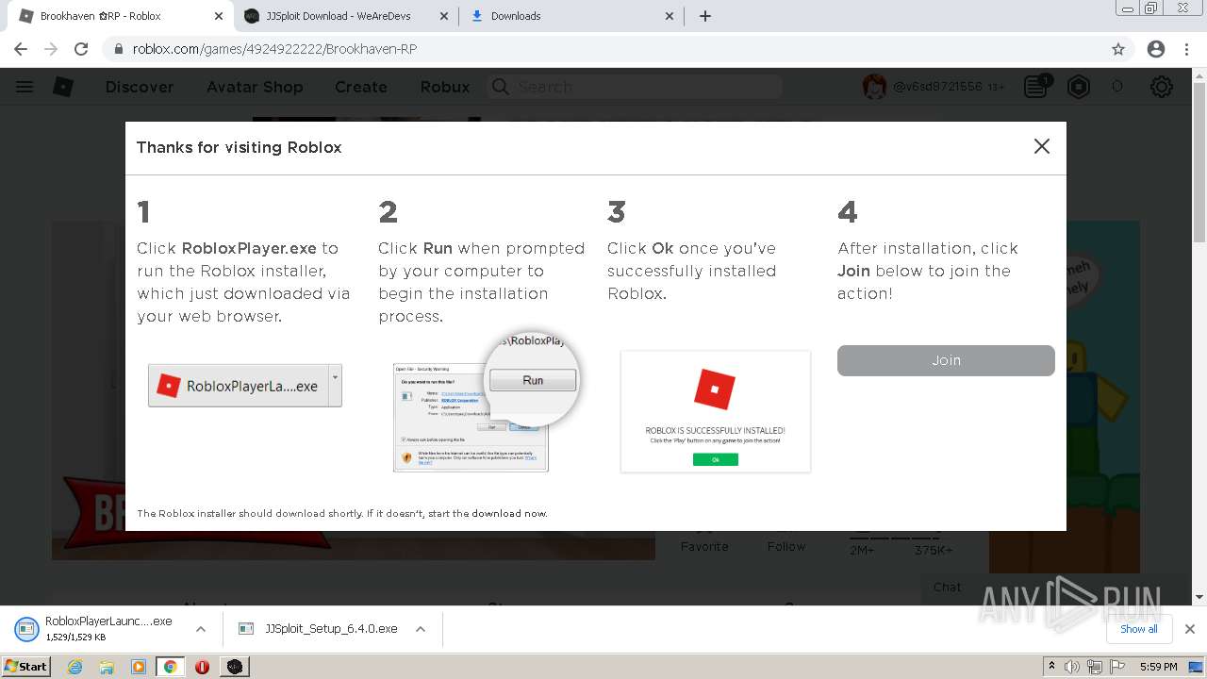Click the Robux hexagon balance icon
The width and height of the screenshot is (1207, 679).
point(1079,87)
